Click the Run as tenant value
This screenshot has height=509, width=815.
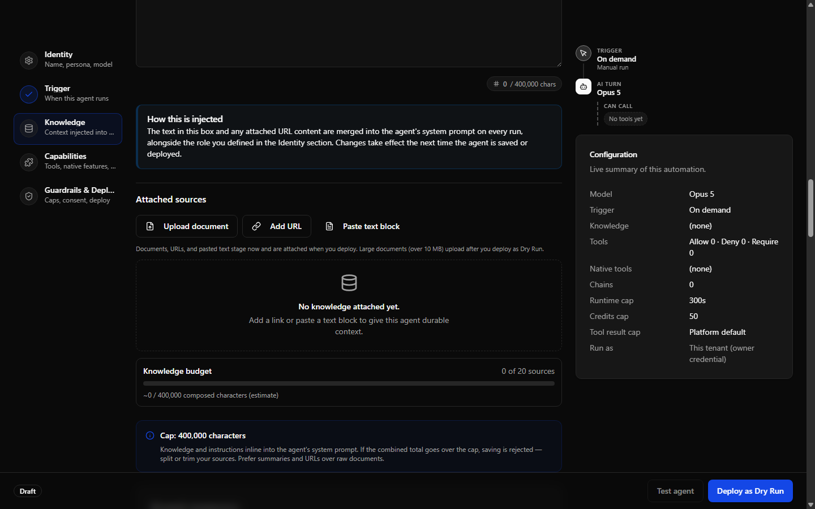pyautogui.click(x=722, y=353)
